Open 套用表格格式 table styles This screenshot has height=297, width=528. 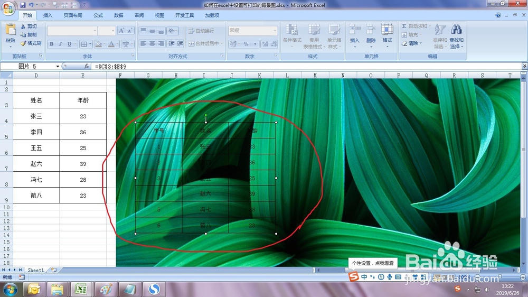[314, 36]
